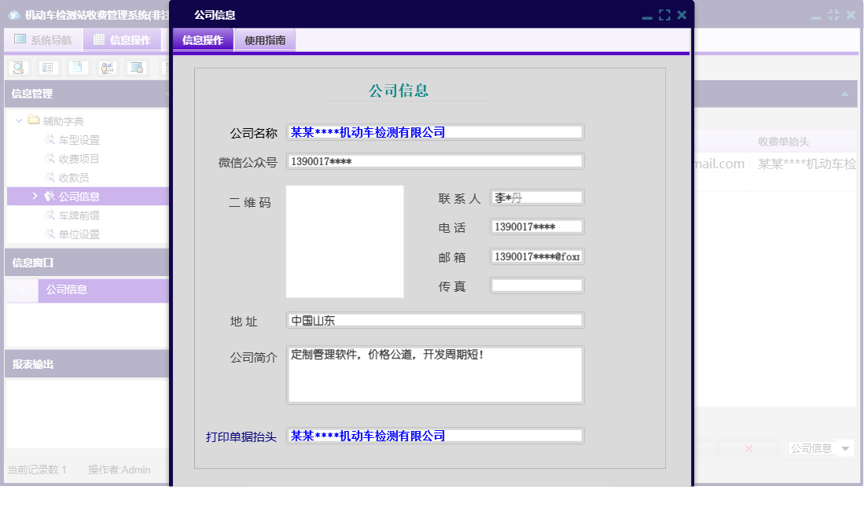The height and width of the screenshot is (523, 864).
Task: Open the 公司信息 dropdown at bottom right
Action: click(x=846, y=448)
